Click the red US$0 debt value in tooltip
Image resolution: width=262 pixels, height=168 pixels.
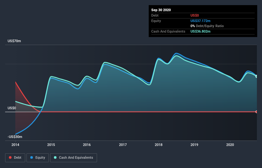195,15
